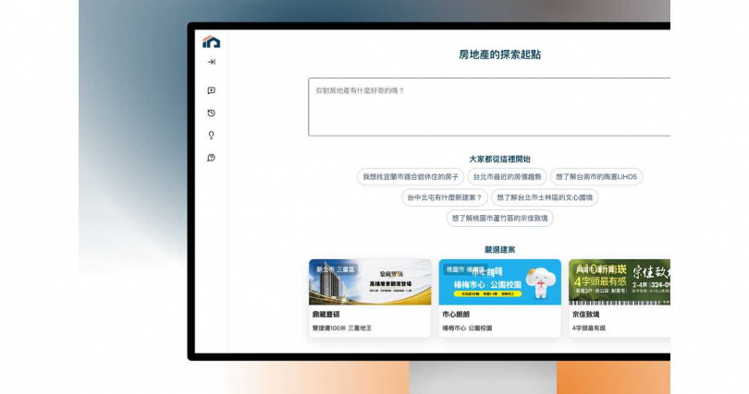Open history with the clock icon

(x=211, y=113)
